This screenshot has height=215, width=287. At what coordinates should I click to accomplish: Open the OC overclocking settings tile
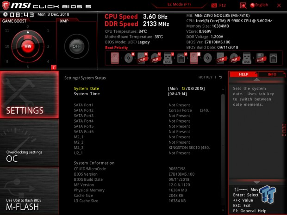click(29, 142)
